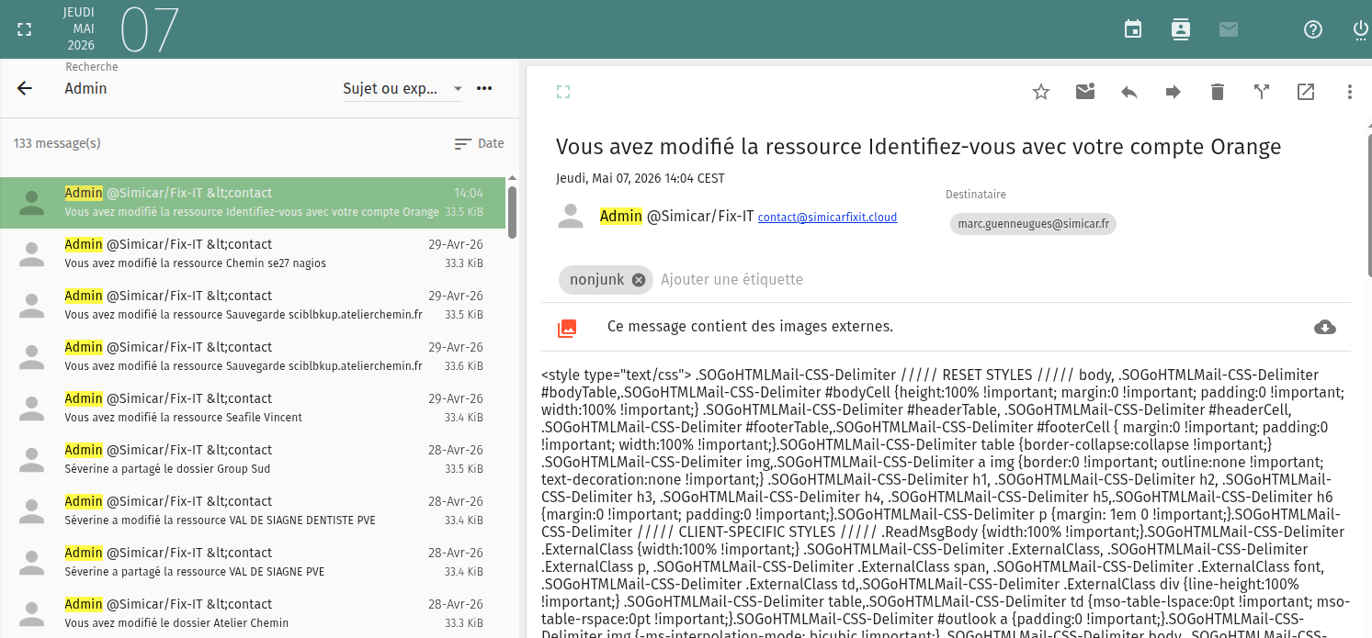Image resolution: width=1372 pixels, height=638 pixels.
Task: Open message about ressource Seafile Vincent
Action: 253,409
